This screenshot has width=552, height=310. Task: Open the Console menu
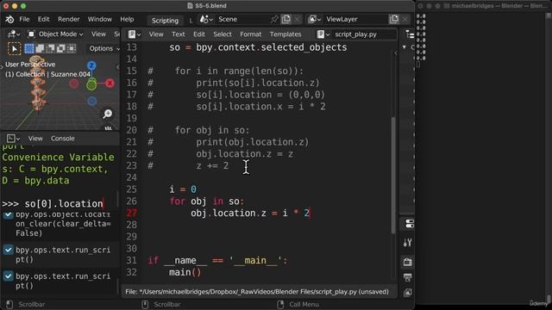tap(63, 139)
